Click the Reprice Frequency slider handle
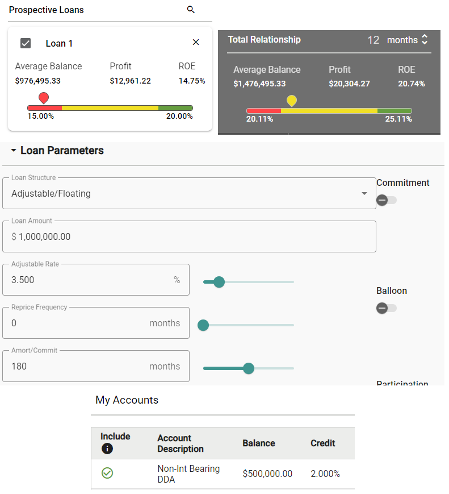 pyautogui.click(x=203, y=325)
